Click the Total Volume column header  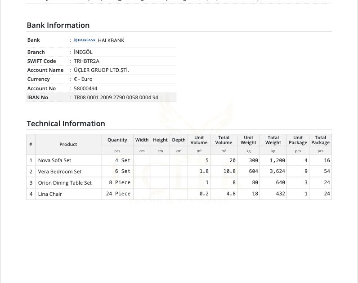pos(224,140)
